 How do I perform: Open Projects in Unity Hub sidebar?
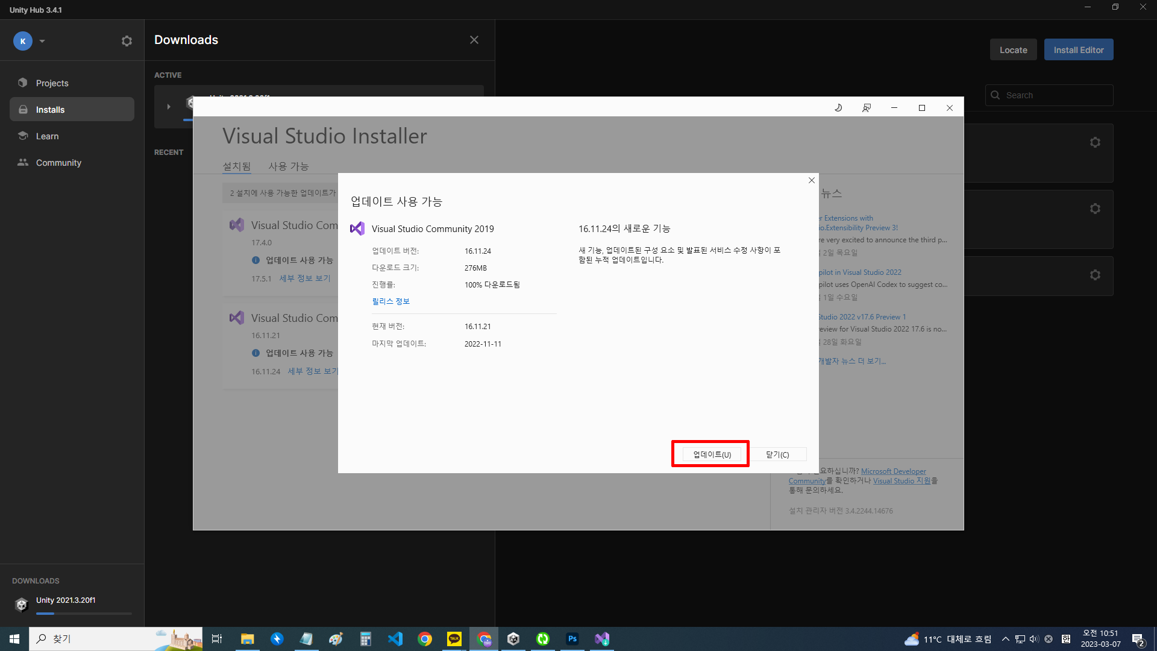[72, 83]
